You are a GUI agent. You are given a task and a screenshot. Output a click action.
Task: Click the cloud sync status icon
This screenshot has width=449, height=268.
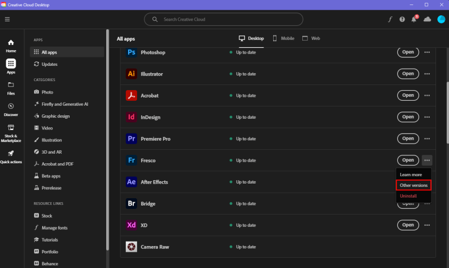point(427,19)
